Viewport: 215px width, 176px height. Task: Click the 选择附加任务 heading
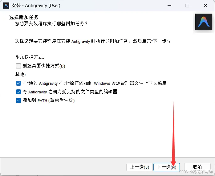point(24,18)
